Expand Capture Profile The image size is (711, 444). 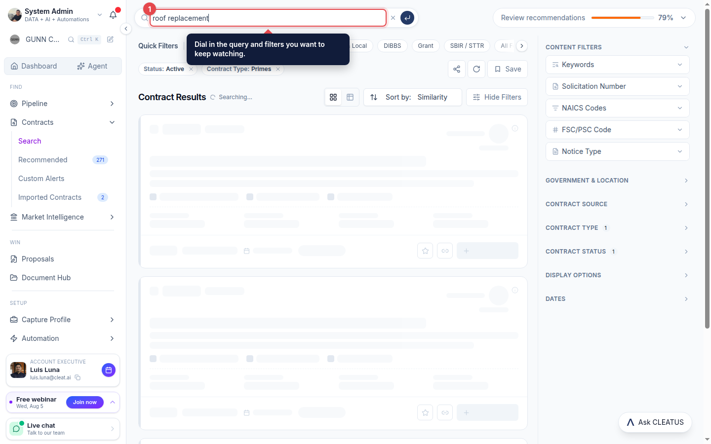[x=63, y=320]
